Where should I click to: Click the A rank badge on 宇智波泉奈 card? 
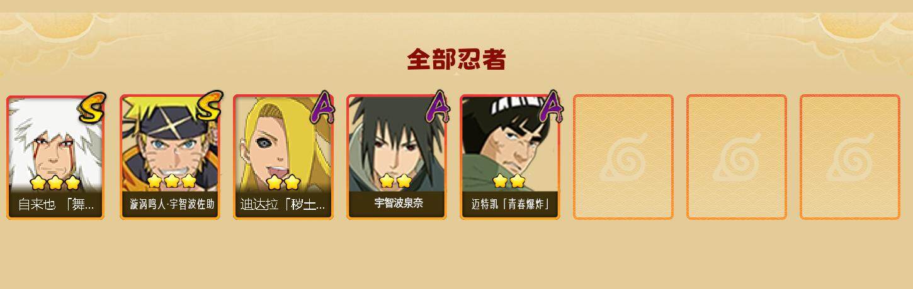coord(438,107)
